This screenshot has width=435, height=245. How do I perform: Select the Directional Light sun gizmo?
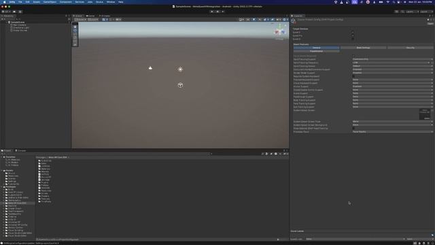pos(180,69)
